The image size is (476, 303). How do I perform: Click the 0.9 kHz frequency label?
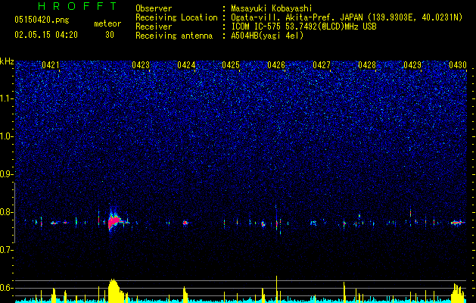(x=7, y=174)
